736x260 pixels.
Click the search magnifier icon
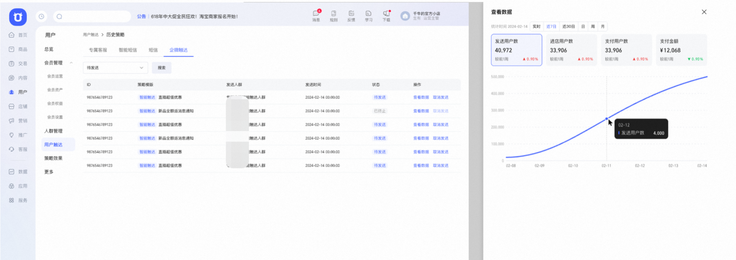click(x=59, y=16)
